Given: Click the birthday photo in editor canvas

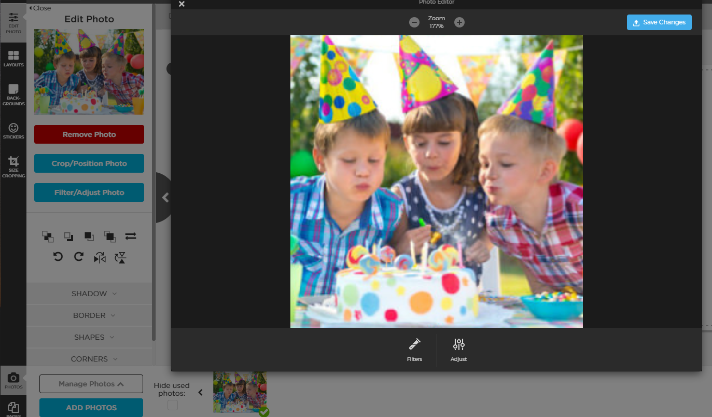Looking at the screenshot, I should tap(437, 182).
